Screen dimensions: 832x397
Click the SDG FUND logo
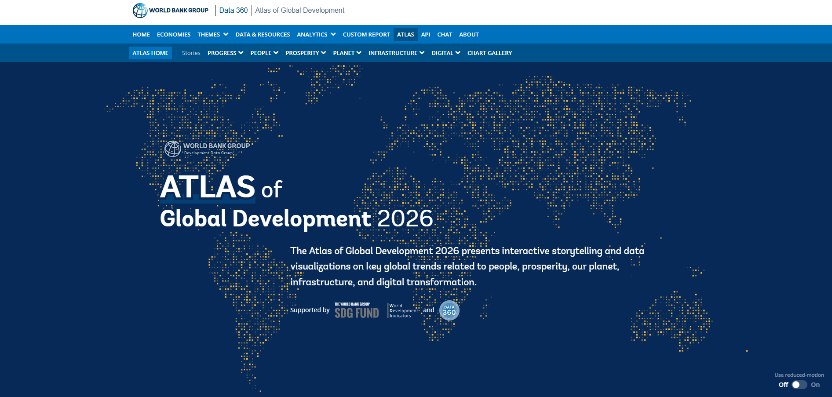[357, 310]
